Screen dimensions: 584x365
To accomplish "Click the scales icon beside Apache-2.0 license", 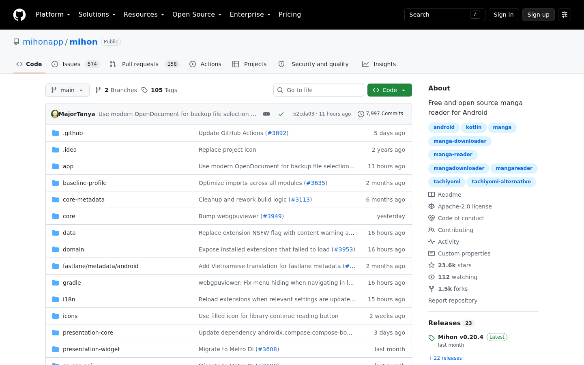I will point(432,206).
